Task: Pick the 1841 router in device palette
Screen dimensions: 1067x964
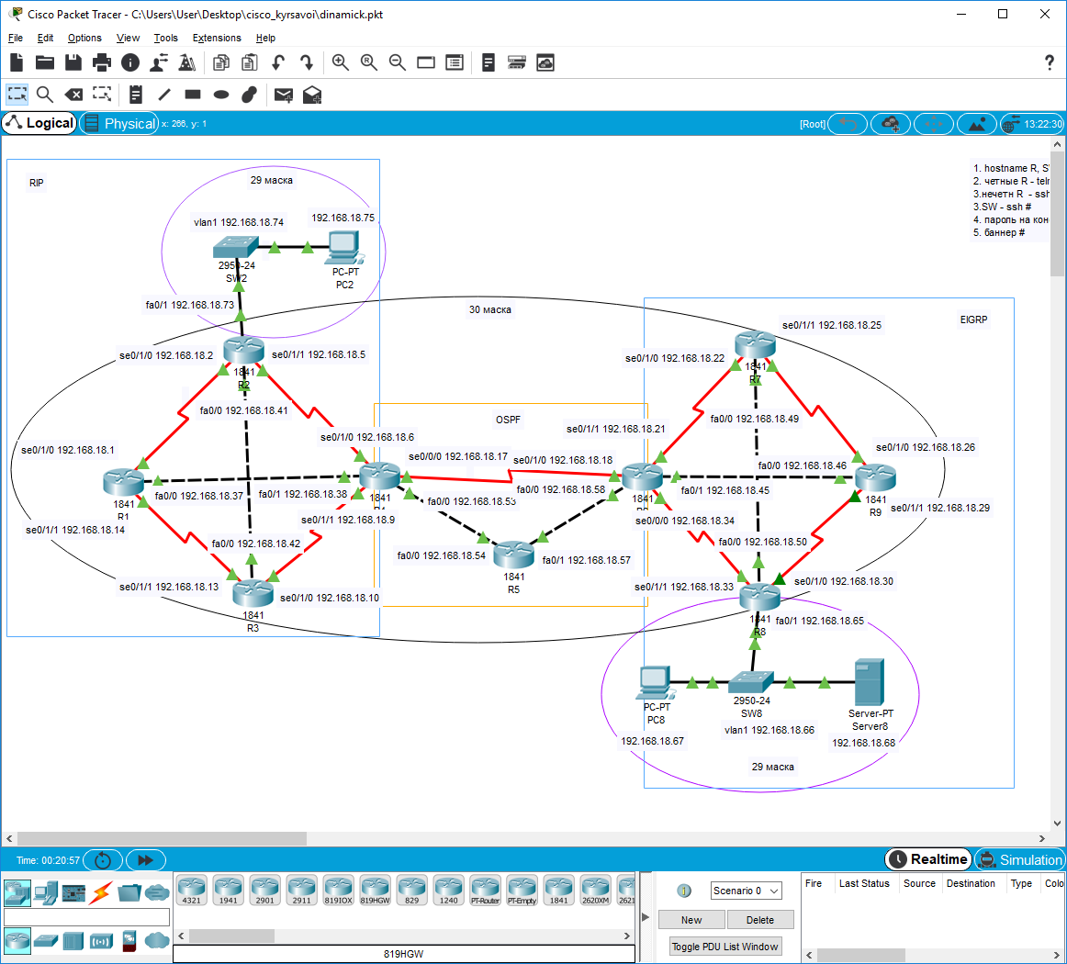Action: coord(559,890)
